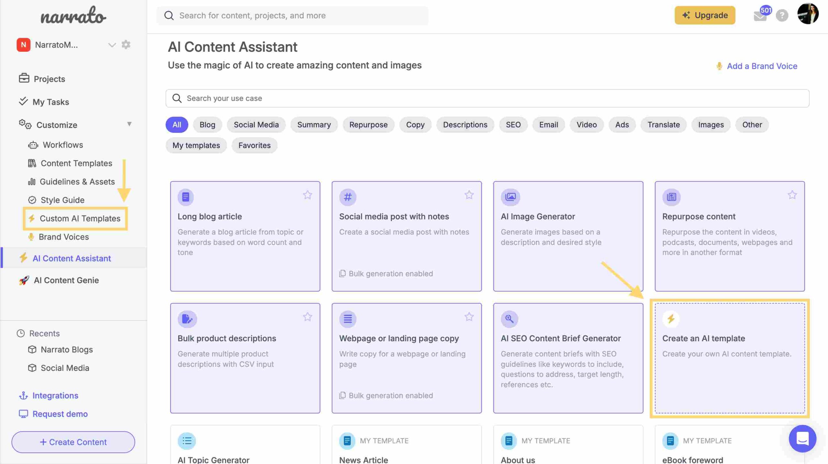Click the Upgrade button
The height and width of the screenshot is (464, 828).
(705, 15)
